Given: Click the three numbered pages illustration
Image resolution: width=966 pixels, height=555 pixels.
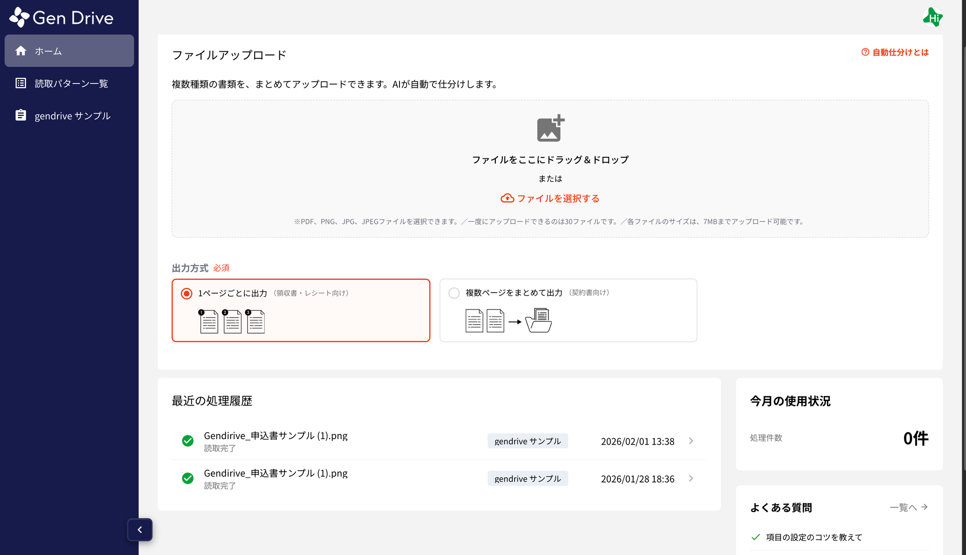Looking at the screenshot, I should click(232, 321).
